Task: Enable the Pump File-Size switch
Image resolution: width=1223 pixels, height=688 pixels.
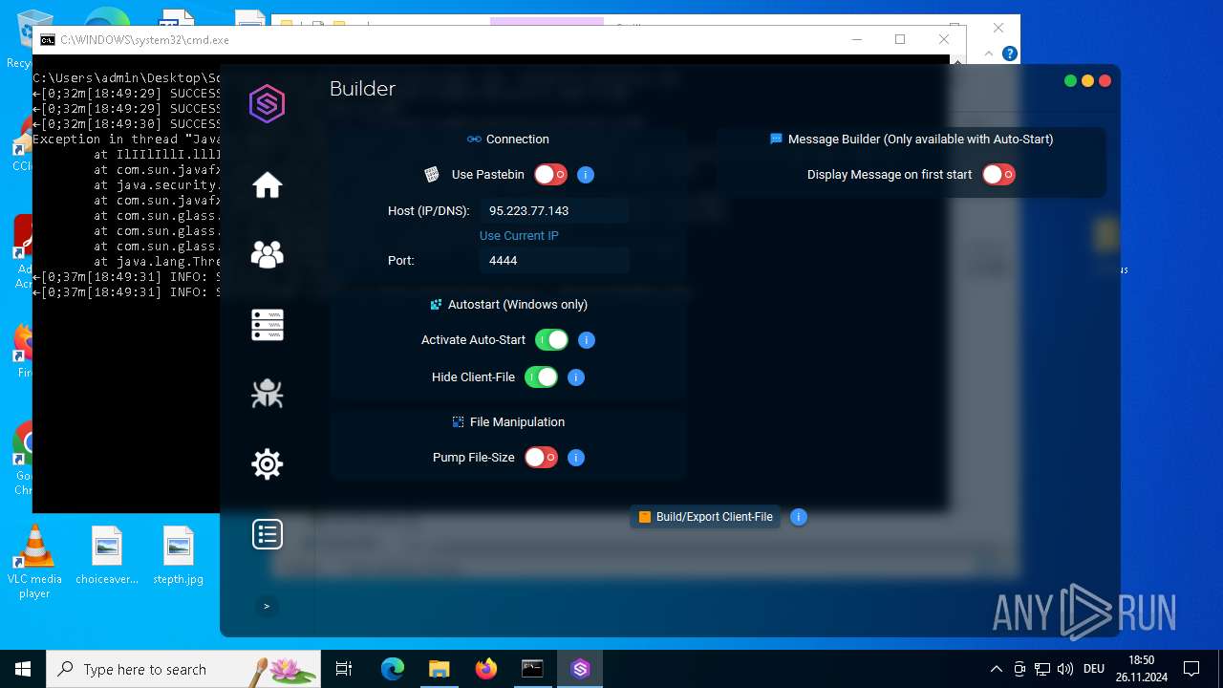Action: 541,457
